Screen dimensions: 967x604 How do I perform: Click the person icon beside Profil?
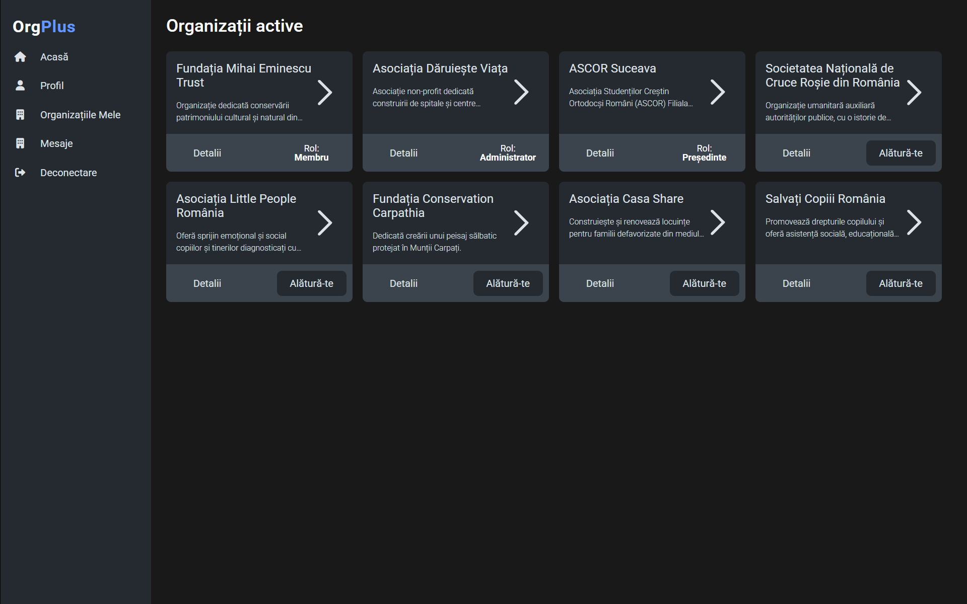click(20, 86)
